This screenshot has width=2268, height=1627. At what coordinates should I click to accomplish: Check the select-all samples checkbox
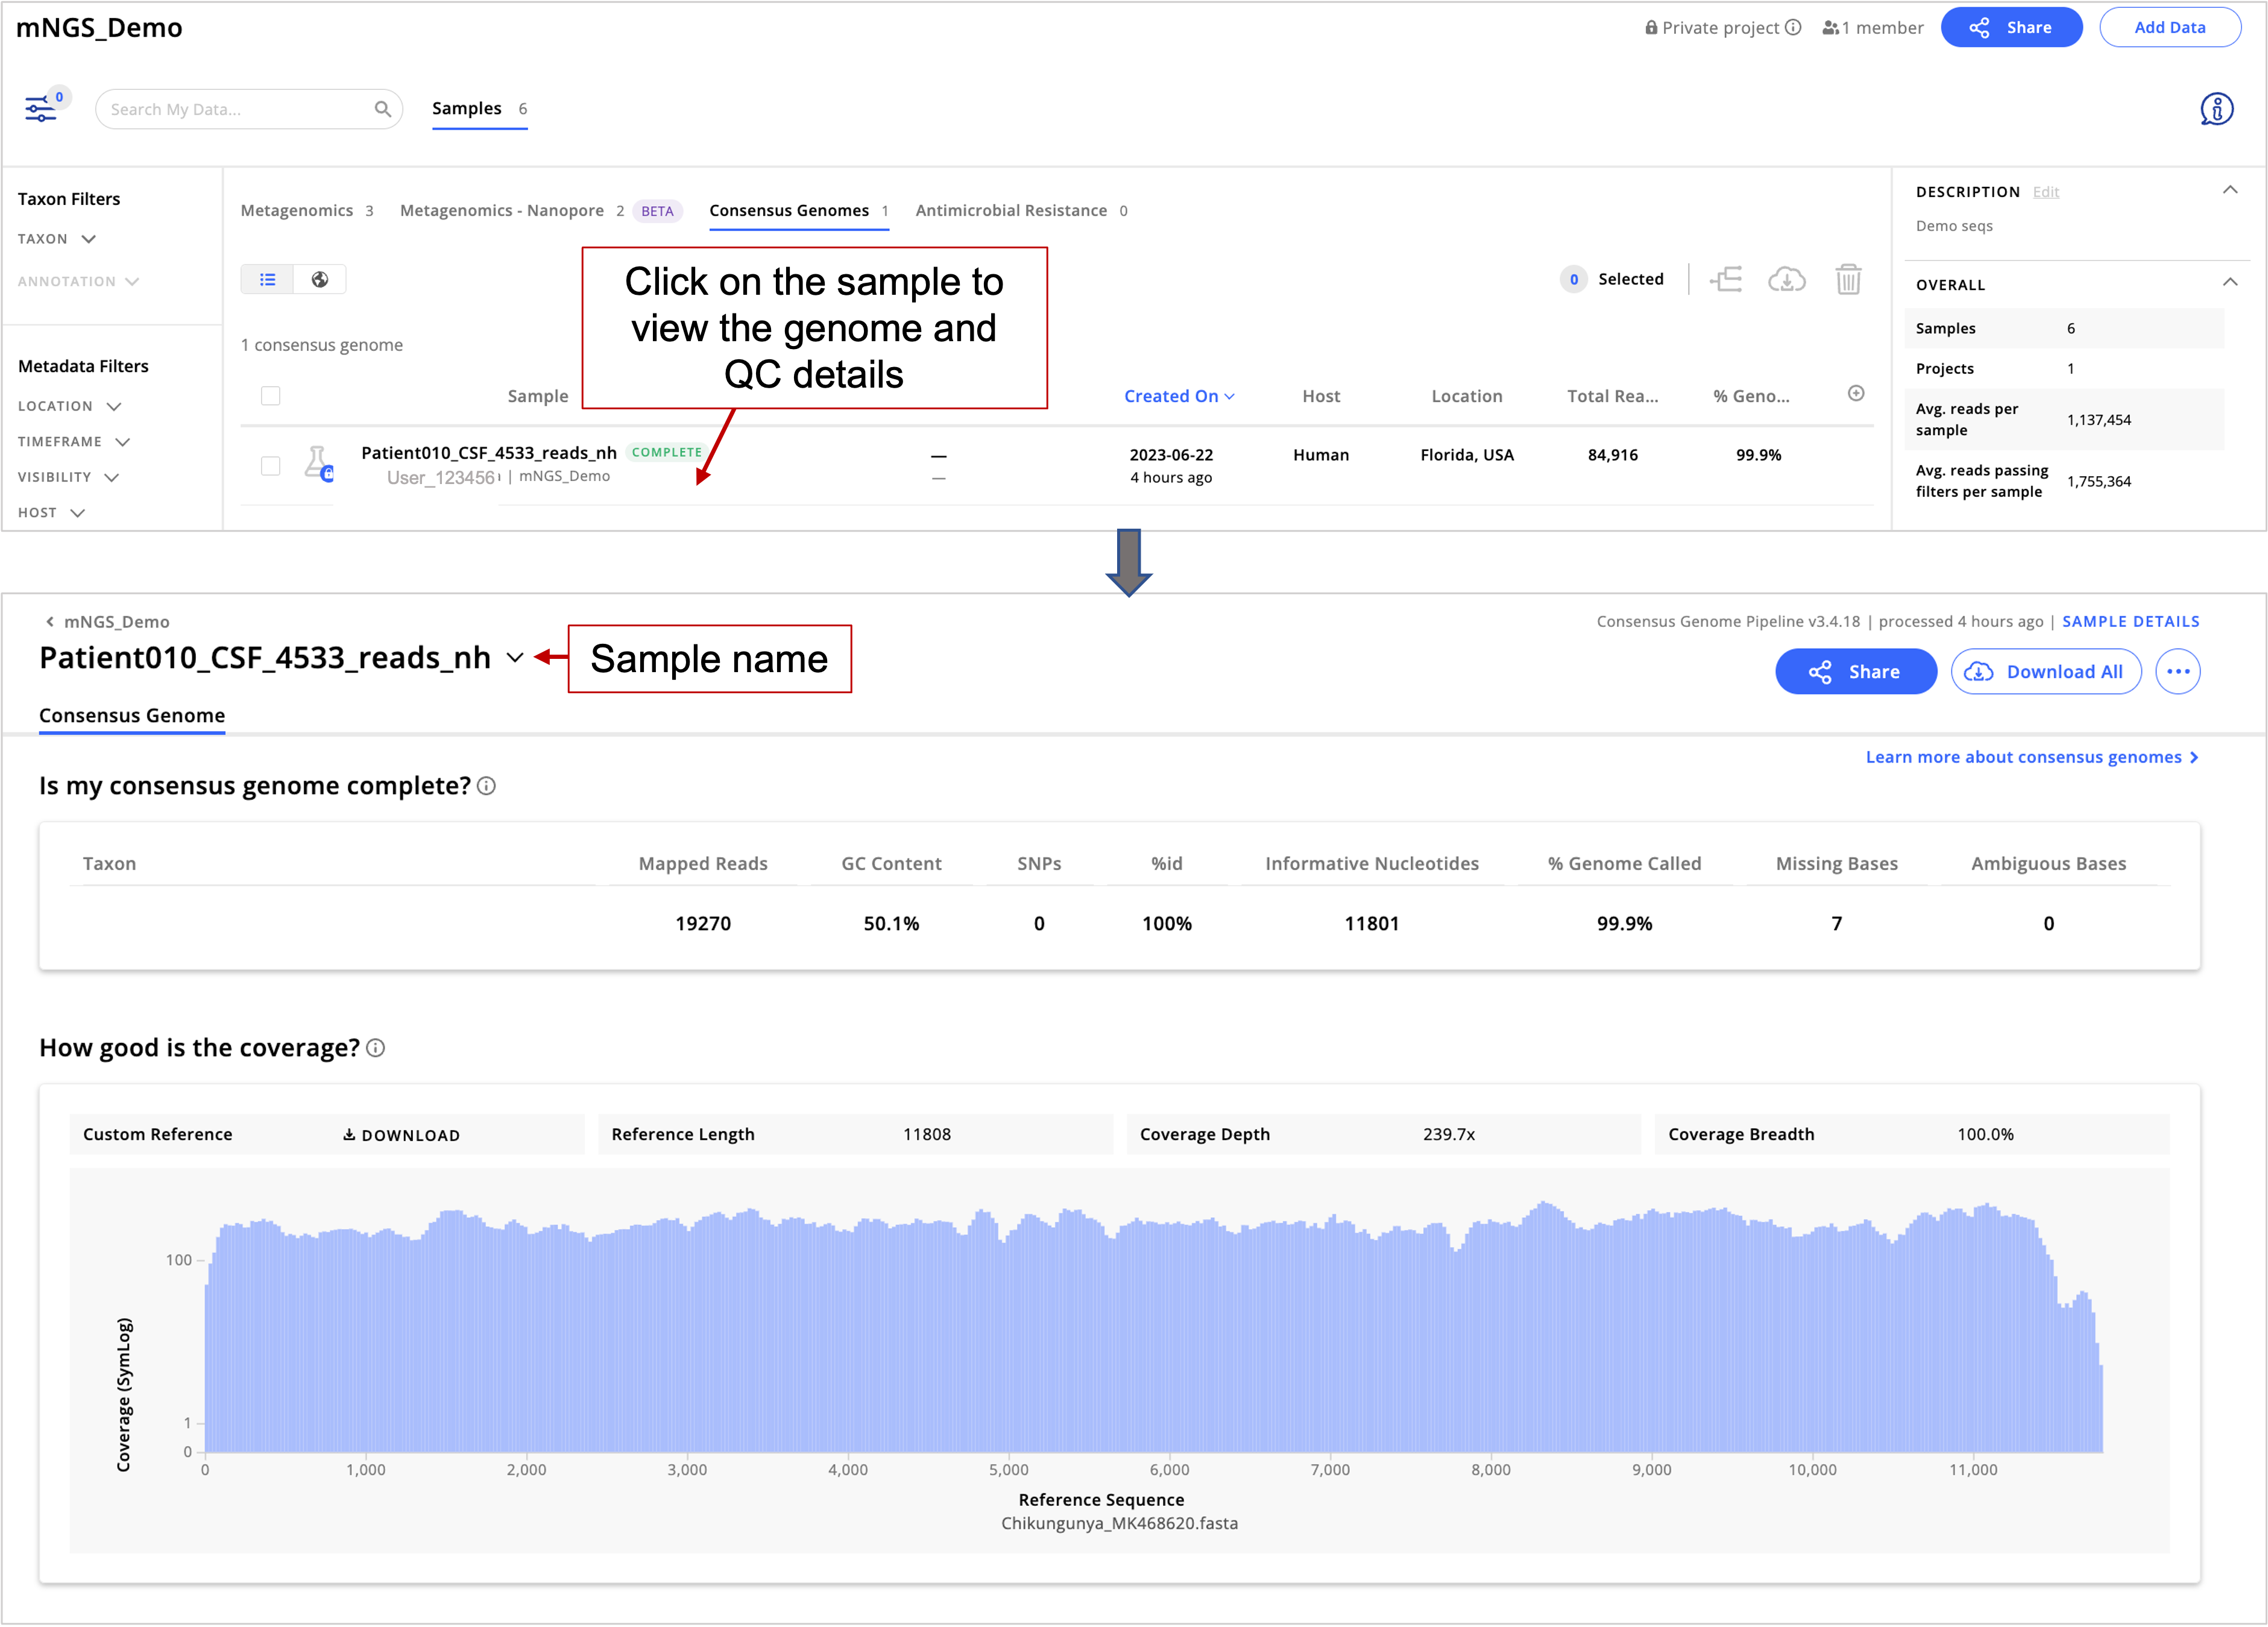point(270,396)
